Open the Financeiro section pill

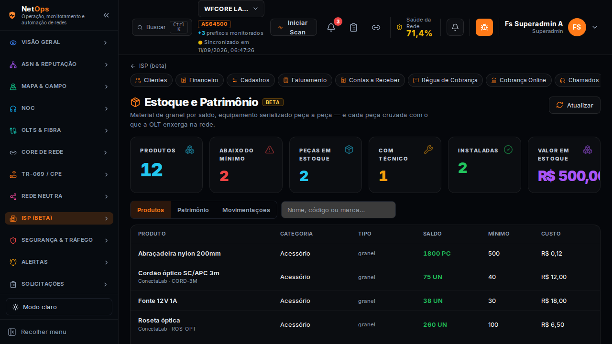[199, 80]
